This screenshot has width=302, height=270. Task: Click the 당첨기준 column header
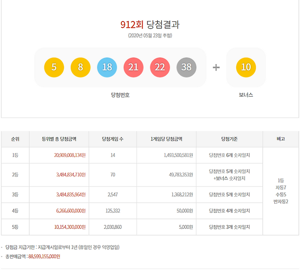coord(229,139)
